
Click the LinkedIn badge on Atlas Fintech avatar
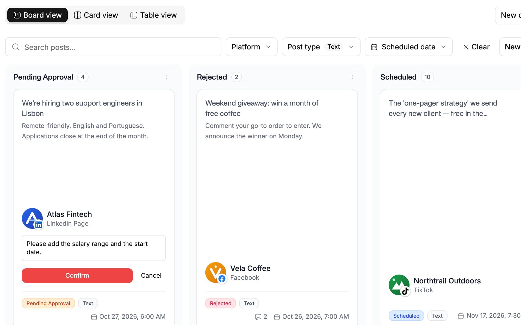tap(39, 225)
